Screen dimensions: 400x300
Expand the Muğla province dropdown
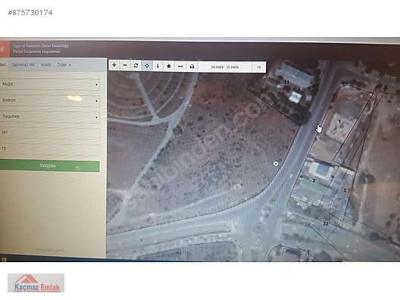point(50,84)
